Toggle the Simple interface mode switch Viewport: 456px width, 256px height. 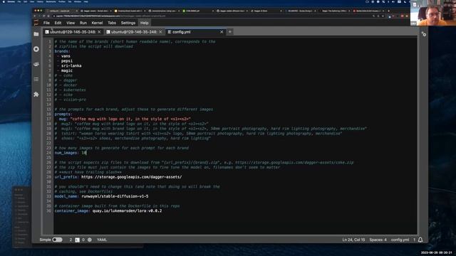[x=57, y=240]
